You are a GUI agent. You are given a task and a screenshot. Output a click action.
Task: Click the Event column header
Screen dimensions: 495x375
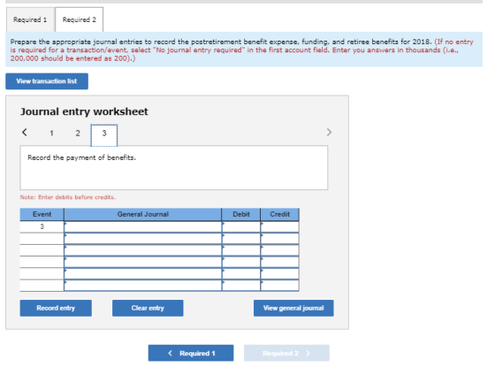point(42,214)
